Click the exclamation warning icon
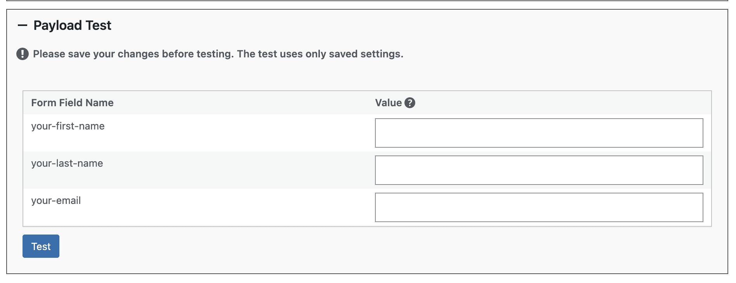 pos(23,54)
